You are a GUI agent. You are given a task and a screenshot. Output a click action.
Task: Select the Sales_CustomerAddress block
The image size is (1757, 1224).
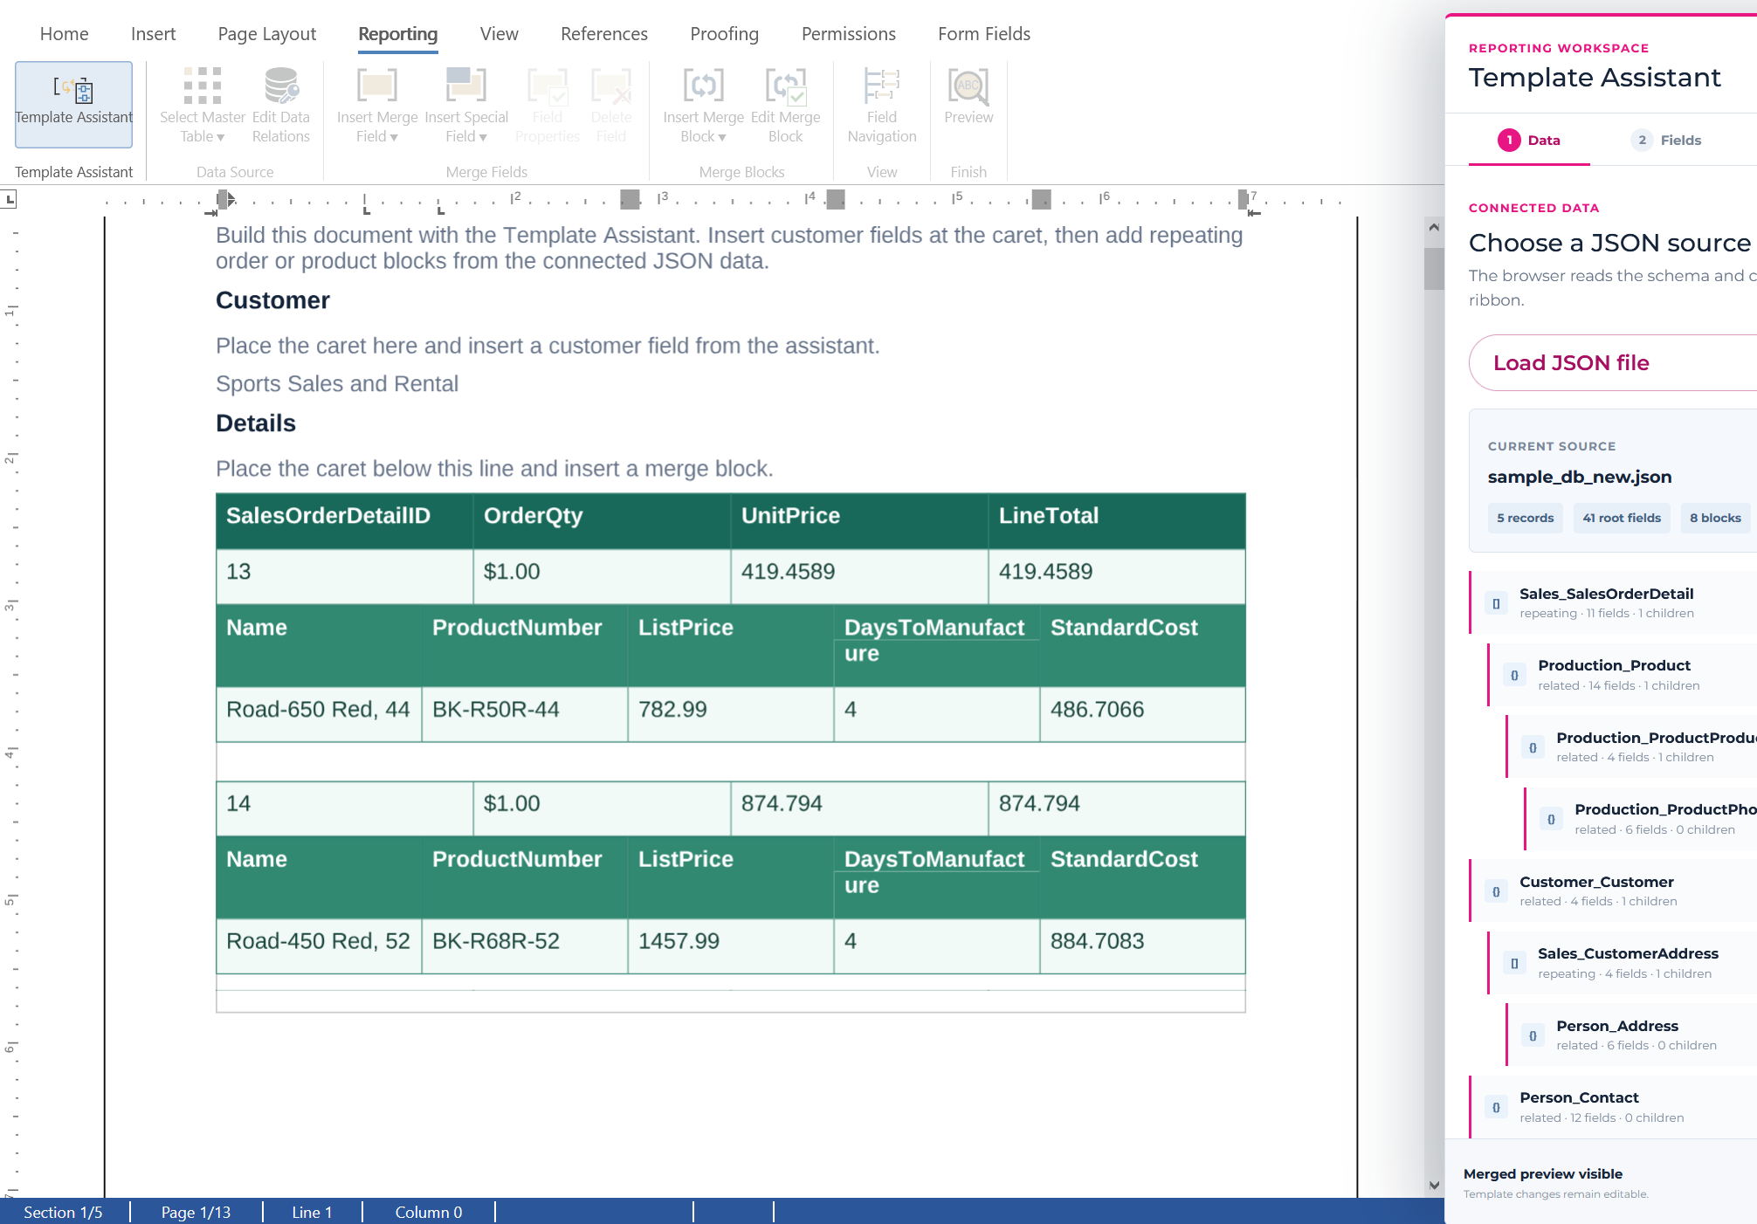(1623, 963)
